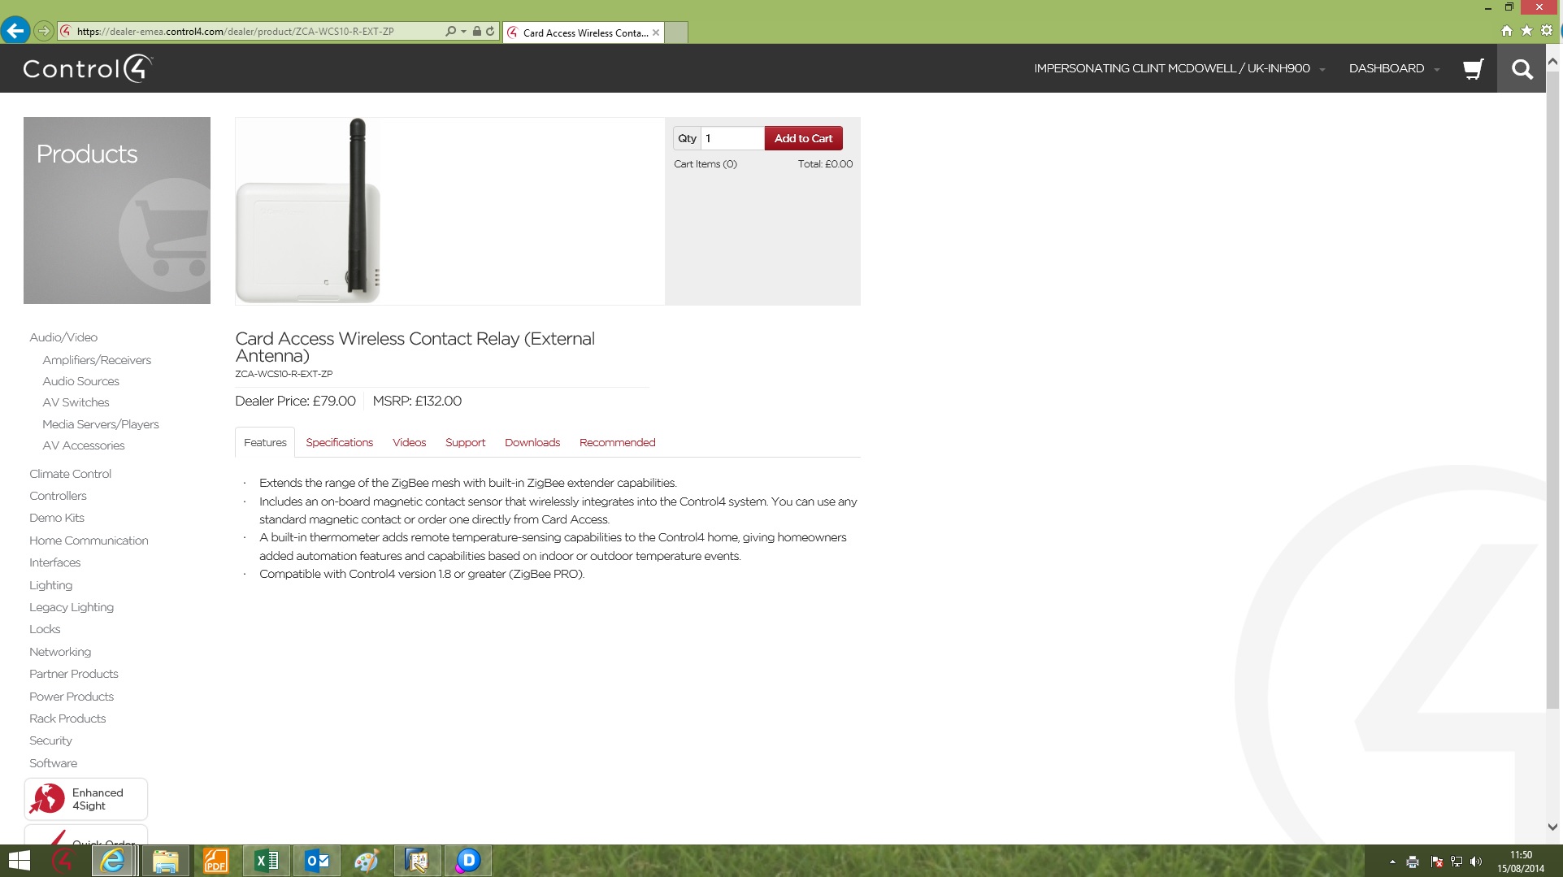Open the Videos tab
This screenshot has height=877, width=1563.
coord(409,442)
